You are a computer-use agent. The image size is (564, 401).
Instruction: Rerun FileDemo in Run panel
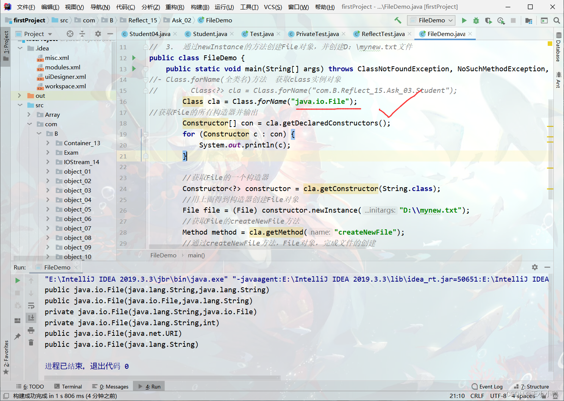(x=17, y=280)
